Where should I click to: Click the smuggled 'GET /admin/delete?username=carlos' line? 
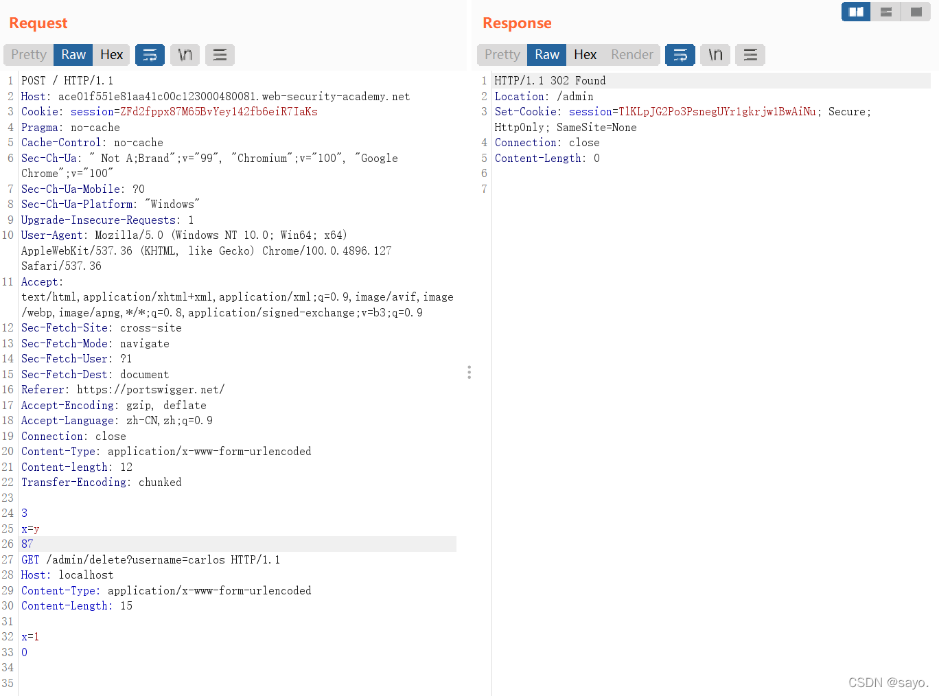(151, 560)
